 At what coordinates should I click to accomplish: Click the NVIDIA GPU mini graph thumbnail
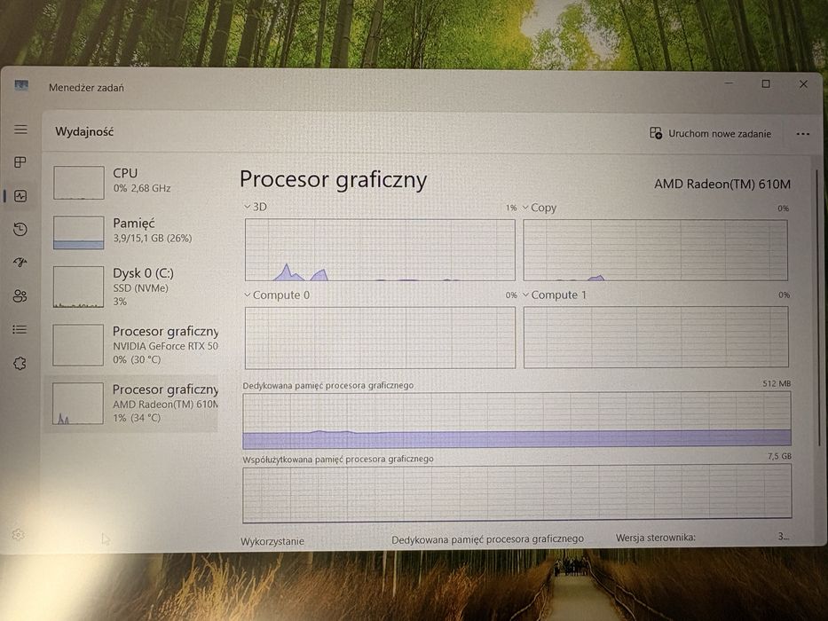pyautogui.click(x=77, y=345)
